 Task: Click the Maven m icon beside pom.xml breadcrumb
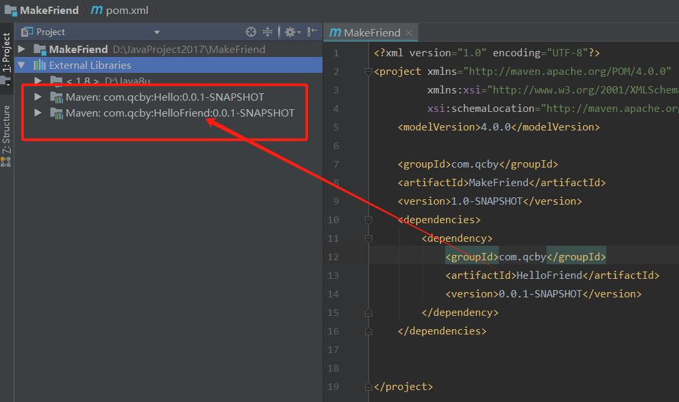[97, 10]
